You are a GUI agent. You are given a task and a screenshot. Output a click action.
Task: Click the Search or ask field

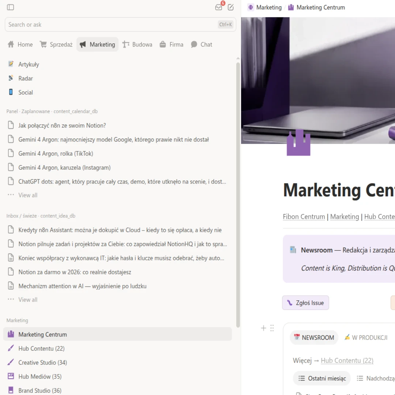click(120, 25)
